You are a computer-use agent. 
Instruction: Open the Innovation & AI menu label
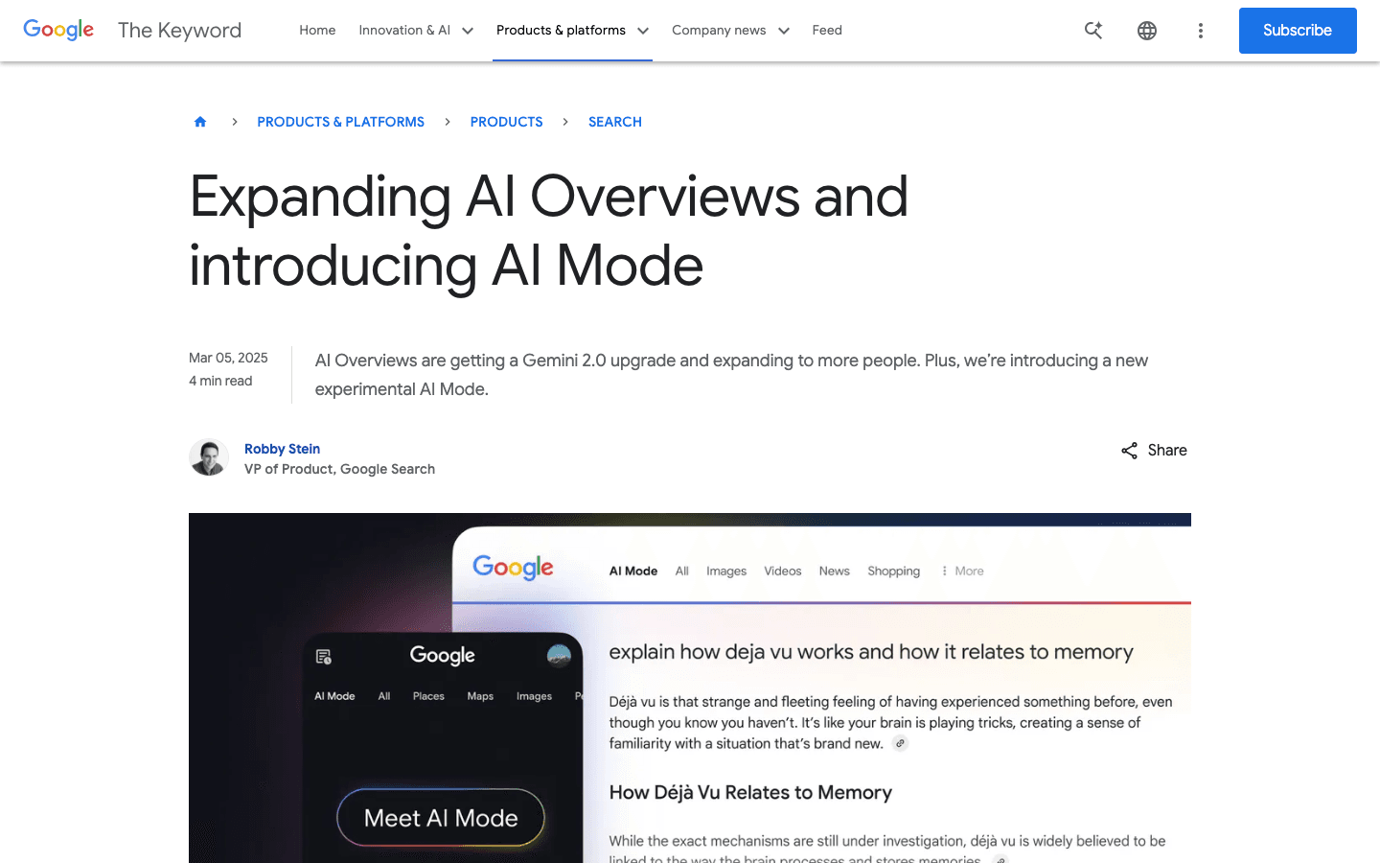(404, 31)
